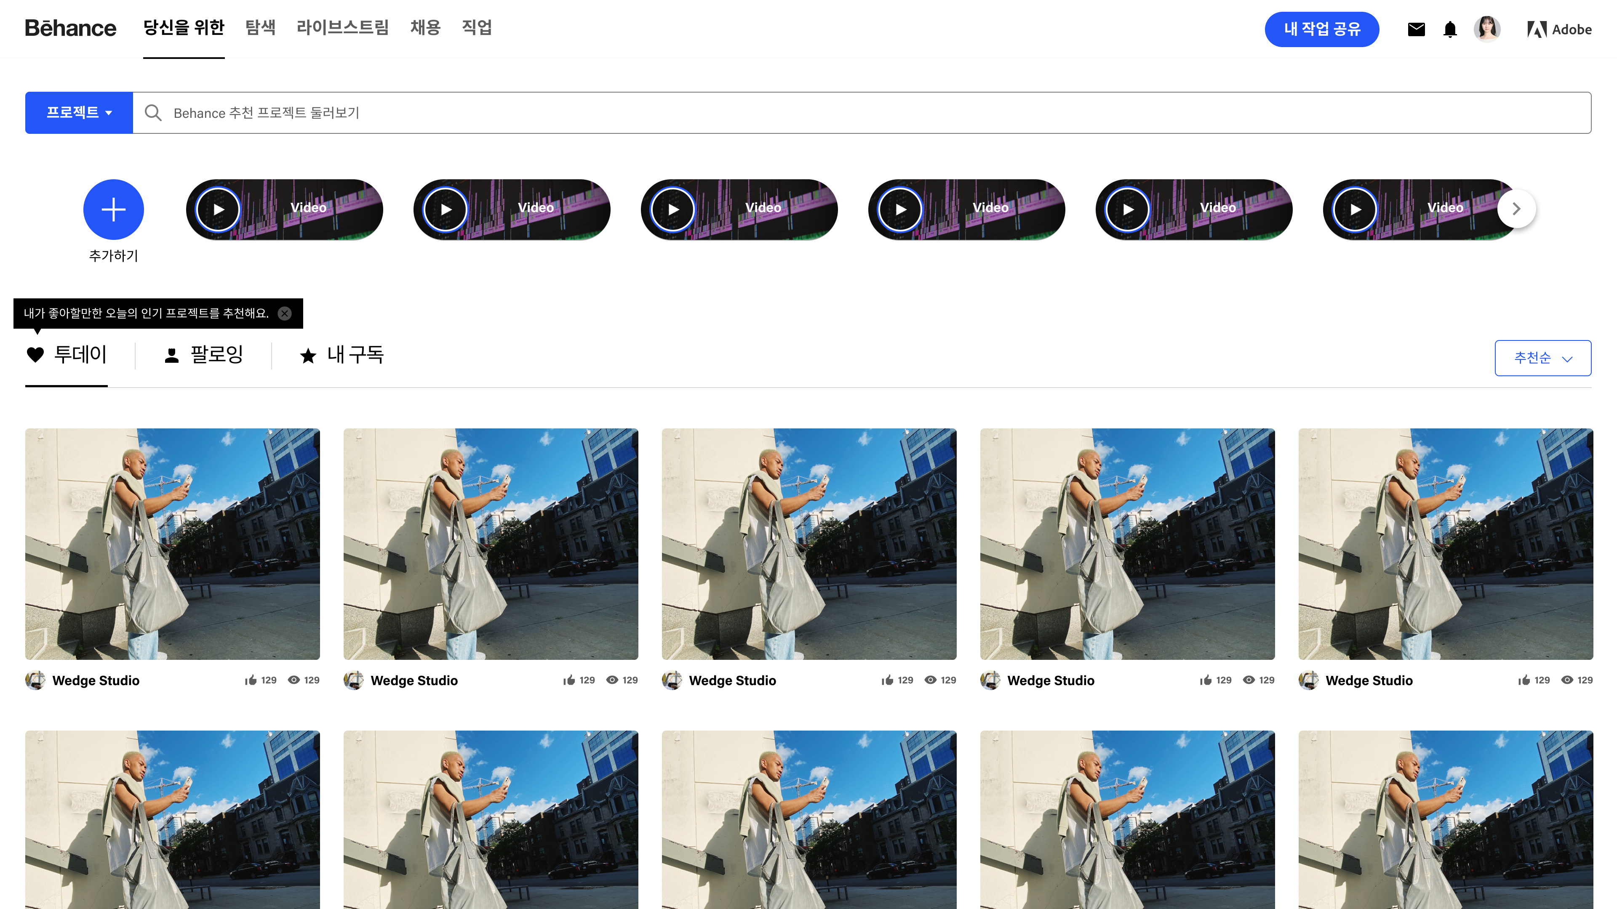Open the Wedge Studio profile link
The width and height of the screenshot is (1617, 909).
96,680
